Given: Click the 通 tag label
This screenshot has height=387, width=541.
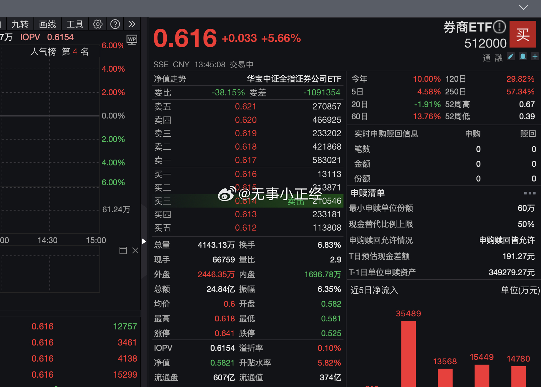Looking at the screenshot, I should pos(487,58).
